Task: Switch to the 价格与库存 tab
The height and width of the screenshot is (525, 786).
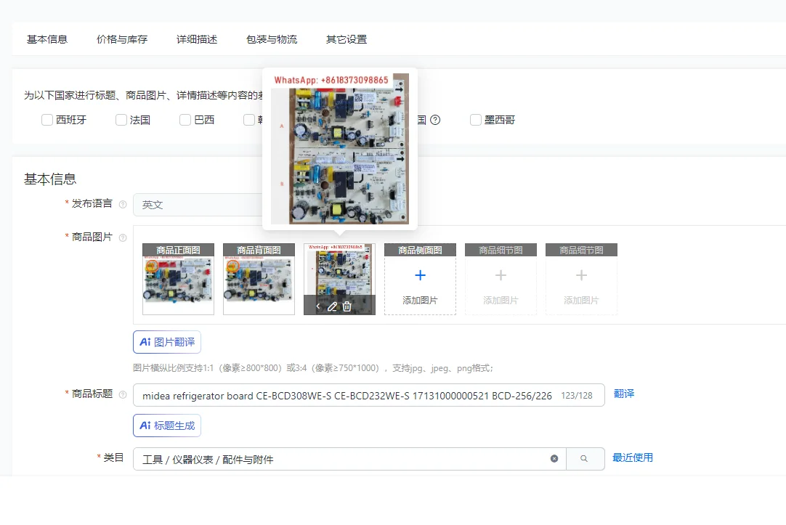Action: (121, 40)
